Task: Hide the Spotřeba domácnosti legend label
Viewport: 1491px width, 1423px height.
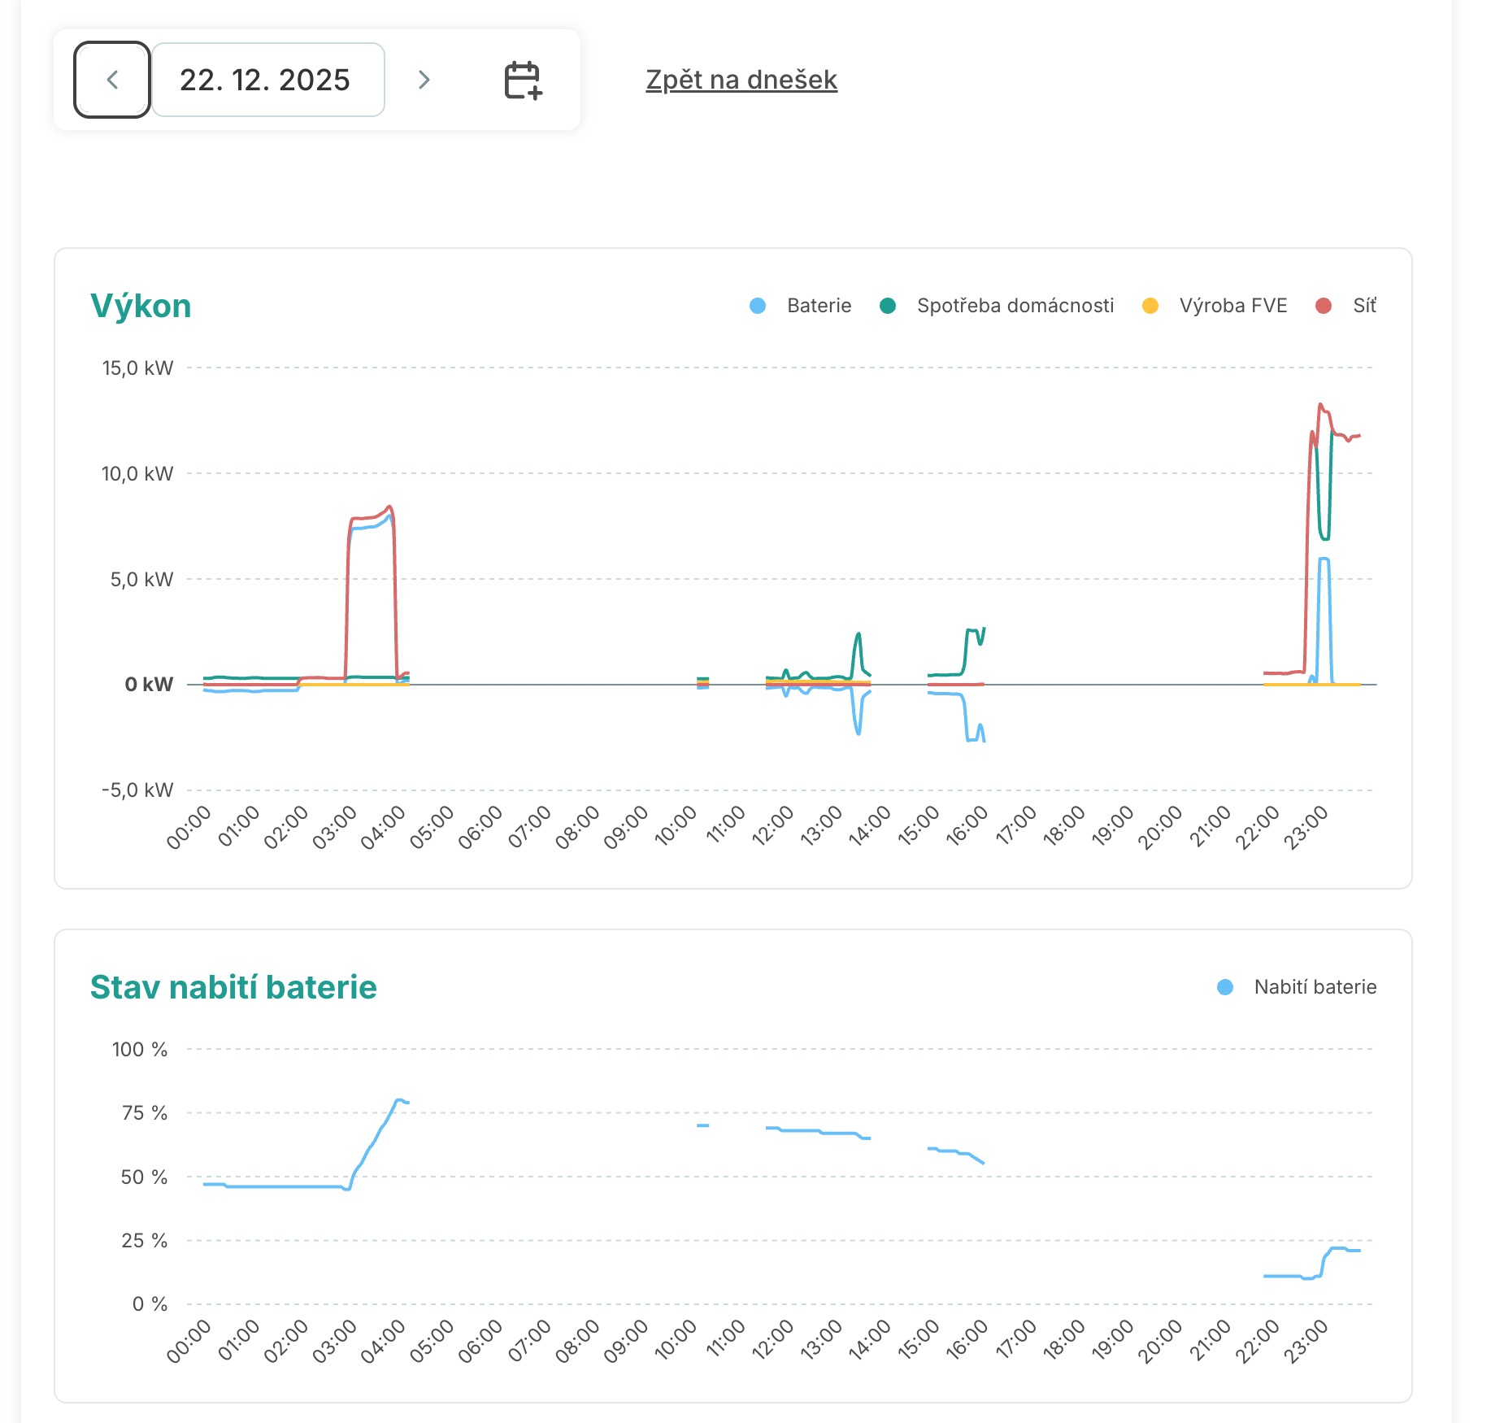Action: click(1015, 306)
